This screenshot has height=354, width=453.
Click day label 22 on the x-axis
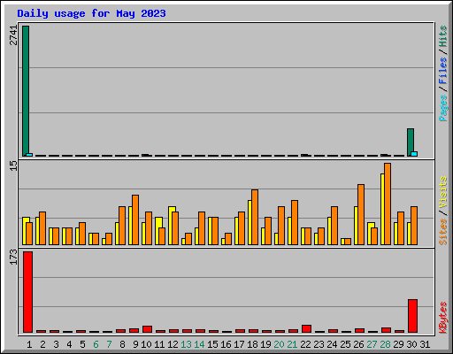pos(305,344)
